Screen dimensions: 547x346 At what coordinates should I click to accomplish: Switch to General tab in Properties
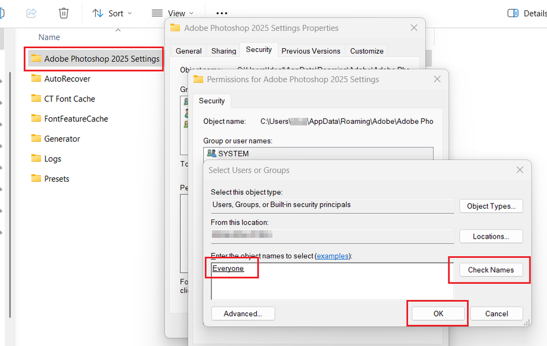(x=188, y=51)
